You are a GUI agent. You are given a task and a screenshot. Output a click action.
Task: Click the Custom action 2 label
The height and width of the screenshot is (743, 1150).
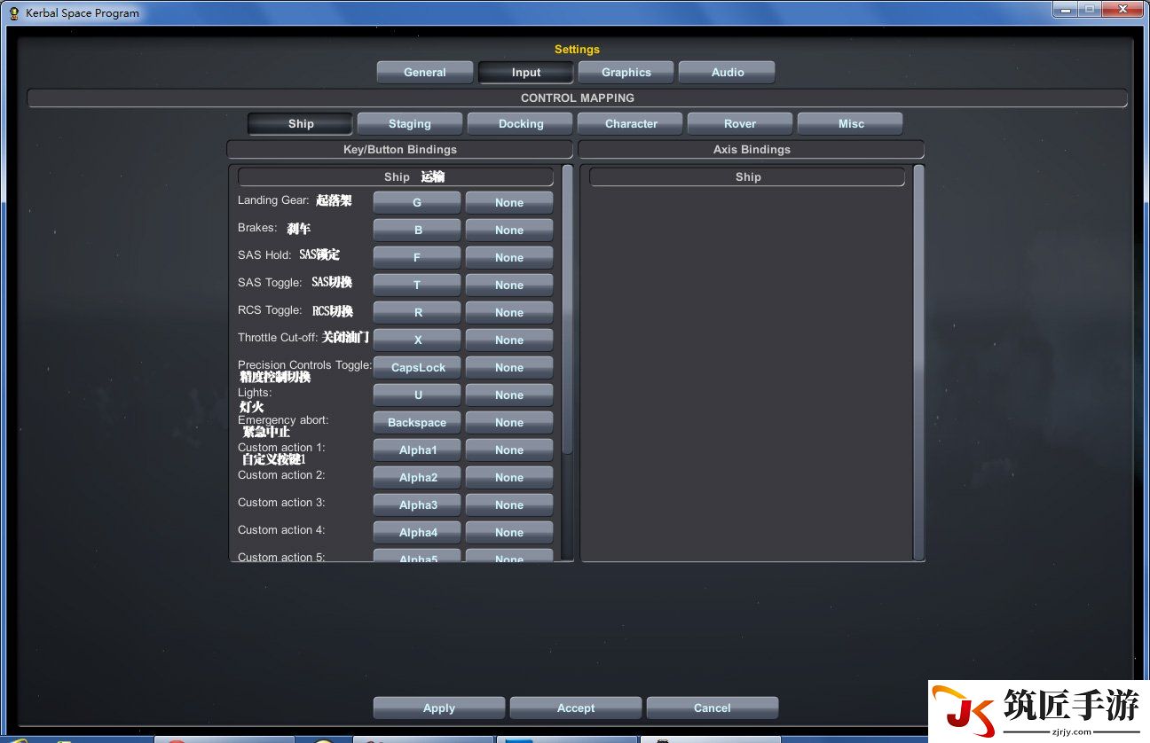tap(281, 475)
